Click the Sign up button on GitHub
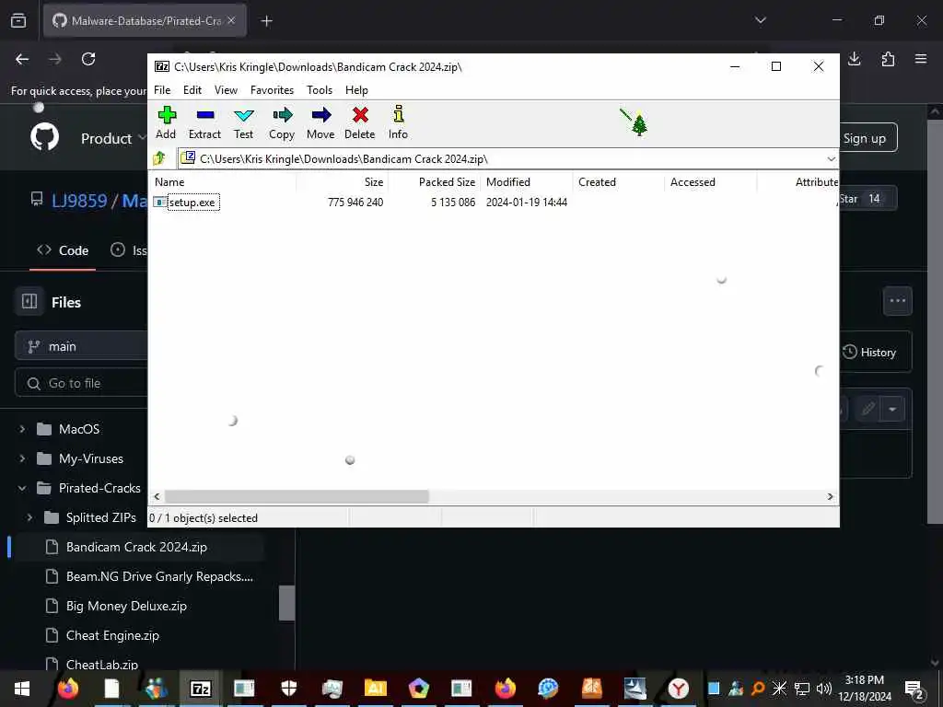 865,138
